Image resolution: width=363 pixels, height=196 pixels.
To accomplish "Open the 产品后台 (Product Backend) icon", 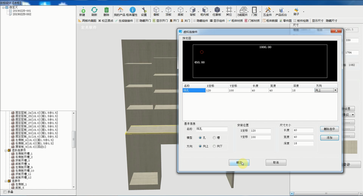I will (281, 11).
